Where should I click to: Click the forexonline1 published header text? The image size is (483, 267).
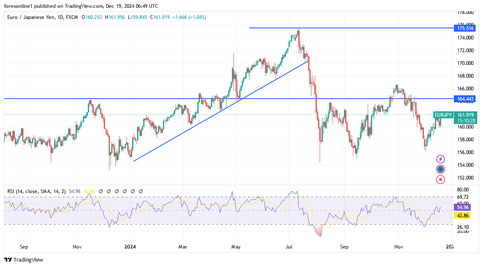[x=81, y=6]
